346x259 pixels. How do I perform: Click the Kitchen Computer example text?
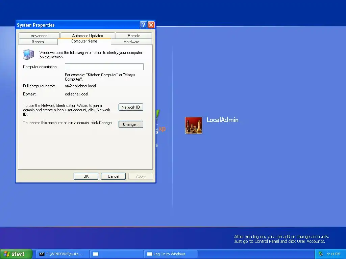pos(100,77)
